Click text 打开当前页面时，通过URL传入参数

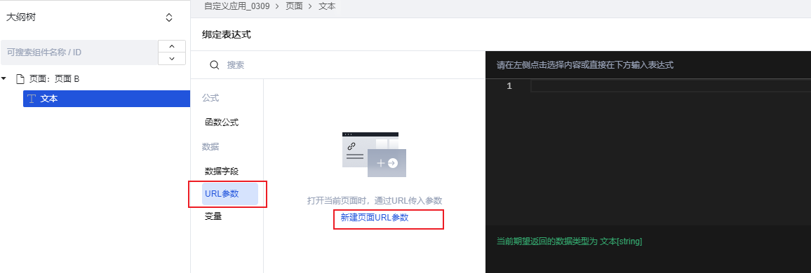(x=375, y=201)
